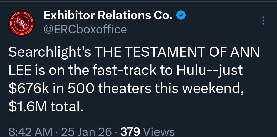The image size is (277, 137).
Task: Open the 379 view count number
Action: [130, 132]
